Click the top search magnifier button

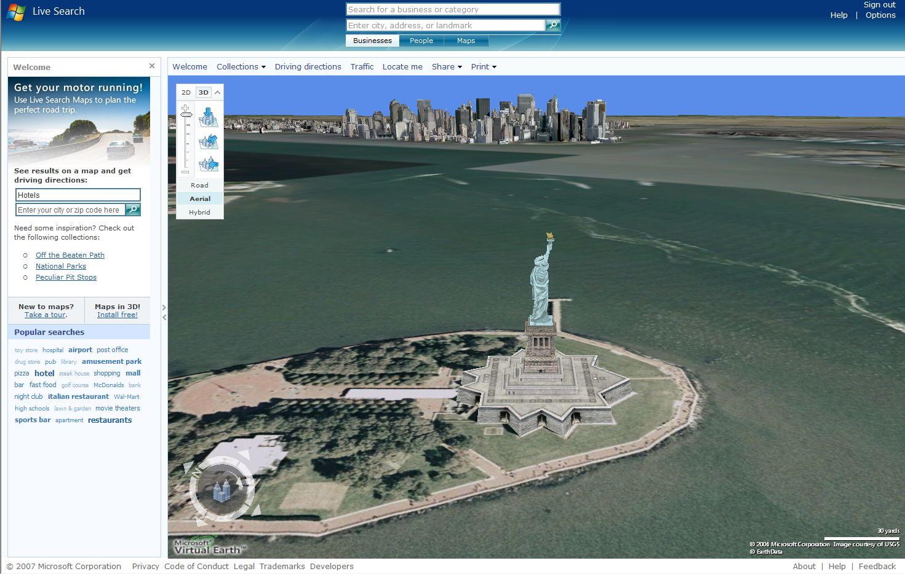click(552, 25)
